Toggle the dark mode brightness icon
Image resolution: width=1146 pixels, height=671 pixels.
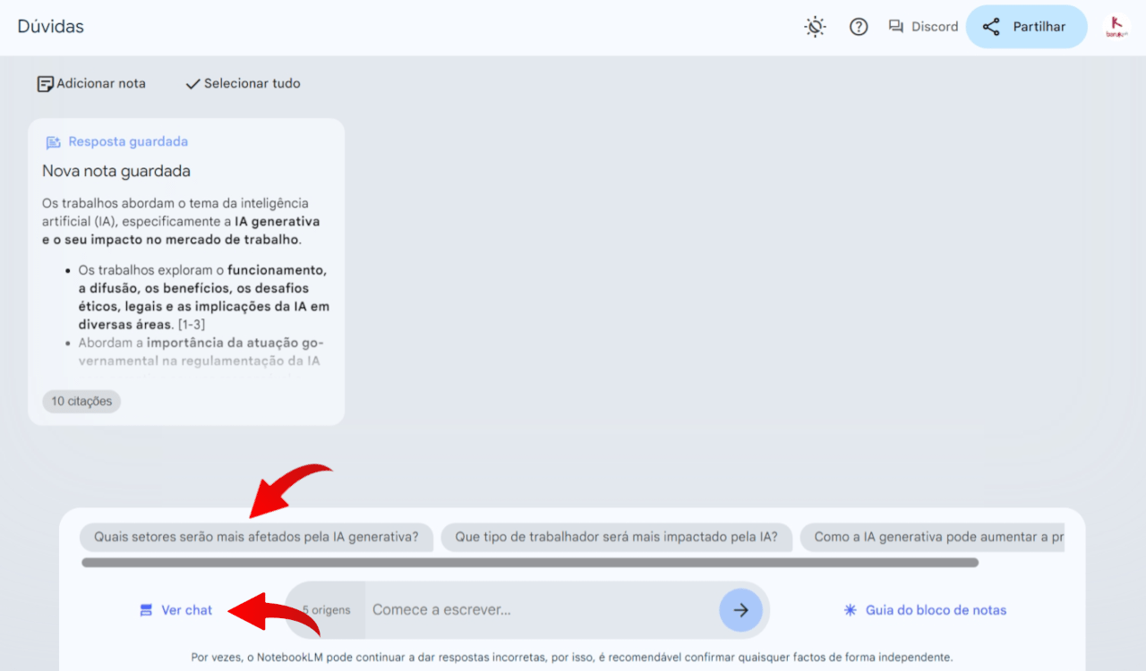click(x=815, y=27)
